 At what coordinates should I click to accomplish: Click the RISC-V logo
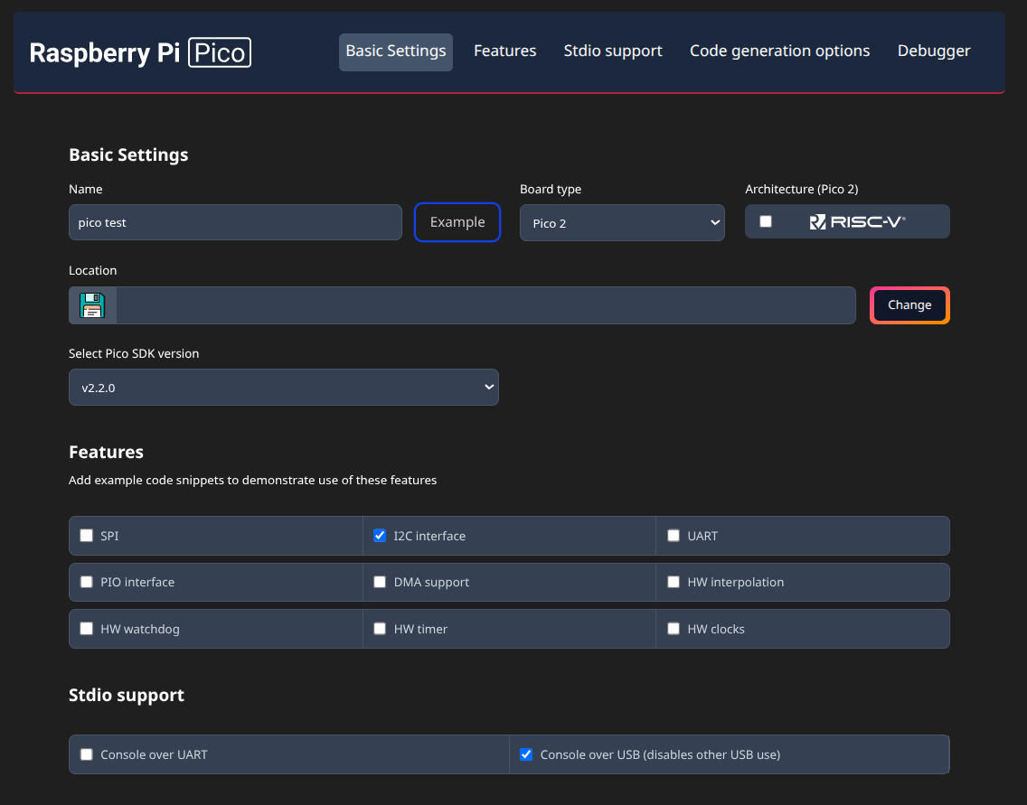coord(857,221)
